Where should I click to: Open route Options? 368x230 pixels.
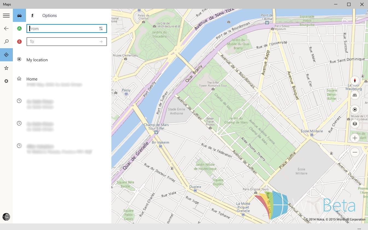pos(50,16)
